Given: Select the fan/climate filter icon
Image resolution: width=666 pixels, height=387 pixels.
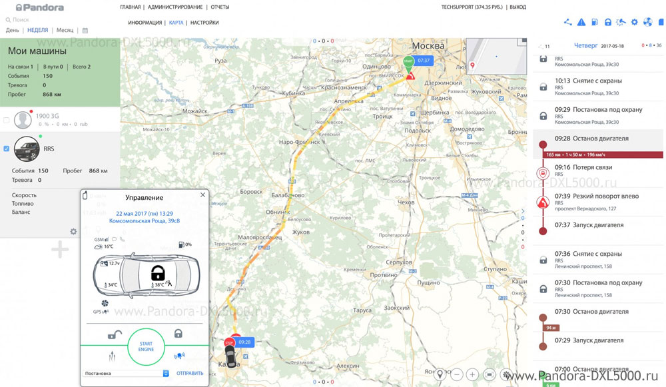Looking at the screenshot, I should (x=647, y=22).
